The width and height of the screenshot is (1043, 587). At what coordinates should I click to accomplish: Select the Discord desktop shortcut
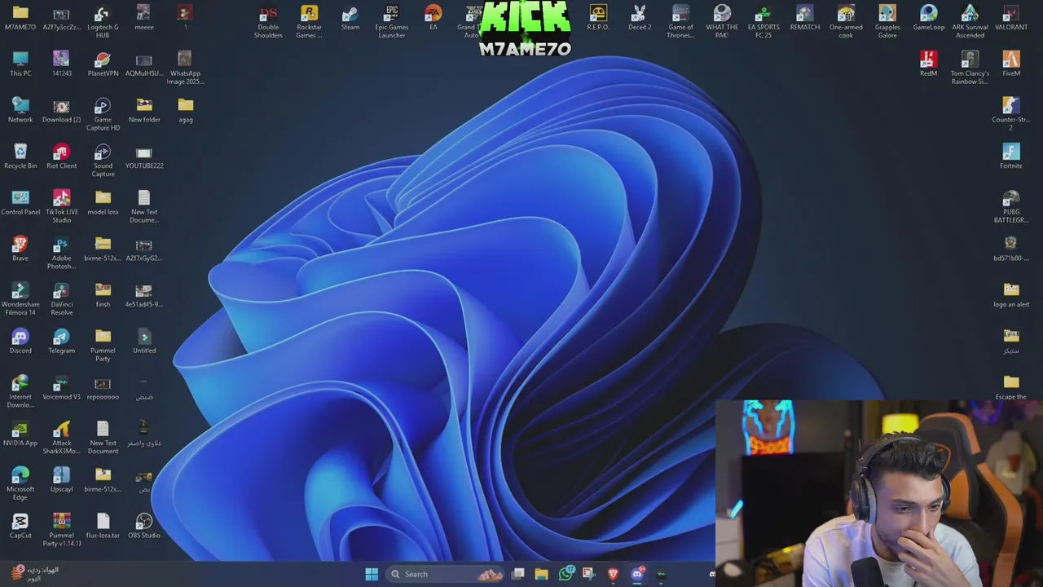[20, 342]
